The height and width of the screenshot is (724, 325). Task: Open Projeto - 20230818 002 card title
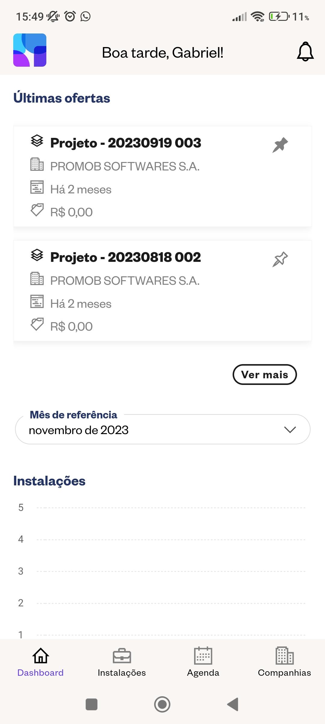point(125,257)
